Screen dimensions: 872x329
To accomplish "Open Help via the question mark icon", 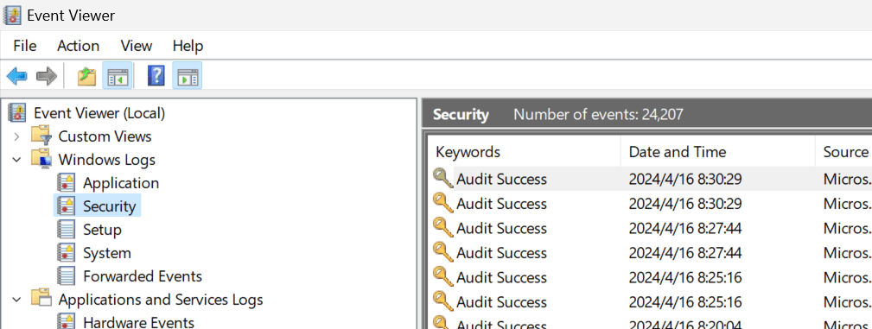I will tap(156, 76).
